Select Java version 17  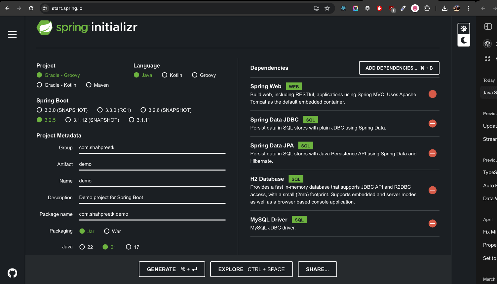coord(133,247)
